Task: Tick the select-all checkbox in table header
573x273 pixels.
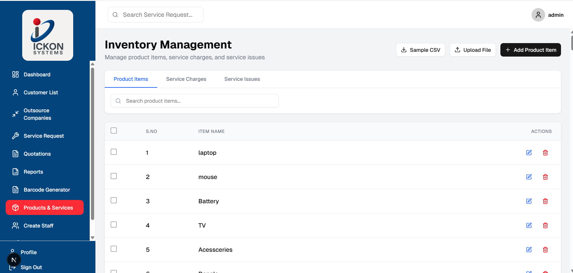Action: click(x=114, y=131)
